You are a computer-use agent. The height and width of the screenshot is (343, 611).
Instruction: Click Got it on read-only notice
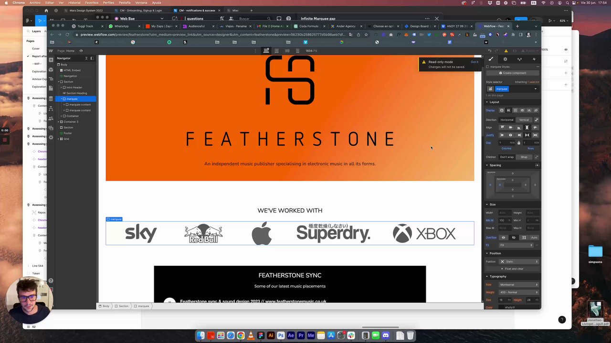474,62
